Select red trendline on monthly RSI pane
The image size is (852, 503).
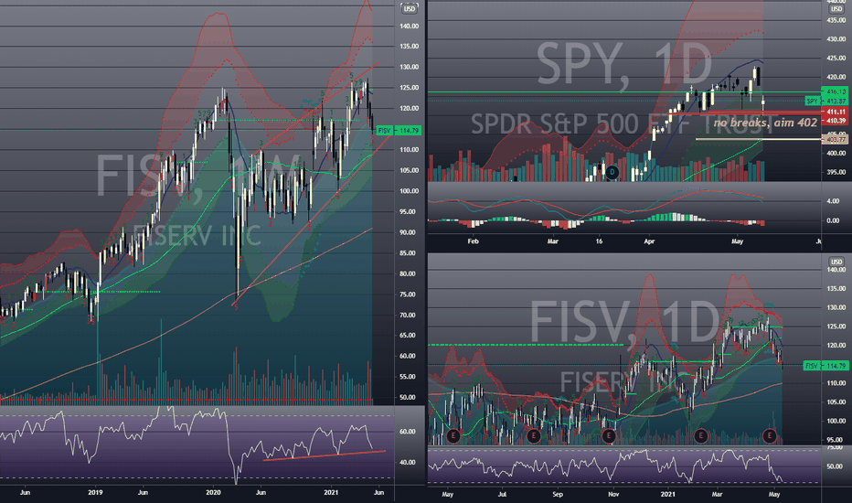point(325,455)
